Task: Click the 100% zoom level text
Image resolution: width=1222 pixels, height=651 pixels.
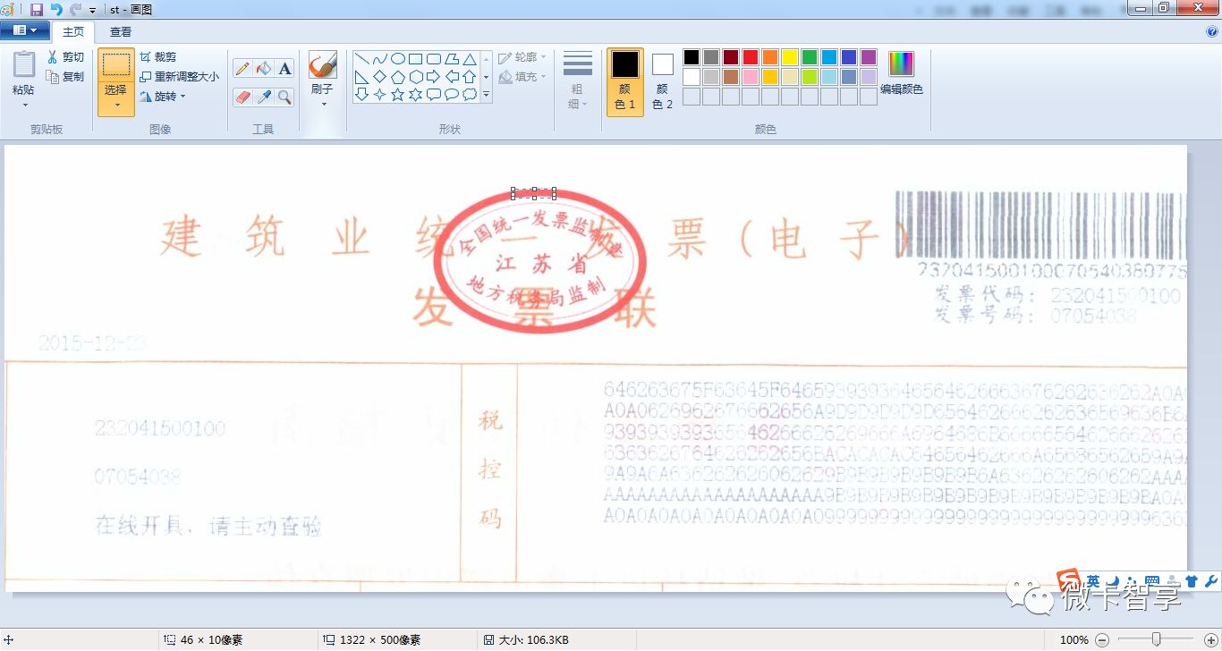Action: pyautogui.click(x=1073, y=639)
